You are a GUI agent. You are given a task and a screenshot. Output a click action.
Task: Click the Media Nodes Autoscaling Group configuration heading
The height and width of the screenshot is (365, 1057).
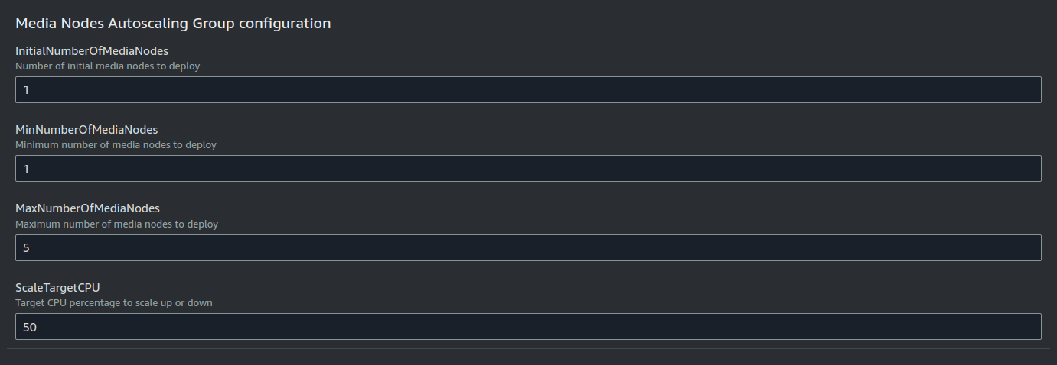tap(173, 24)
